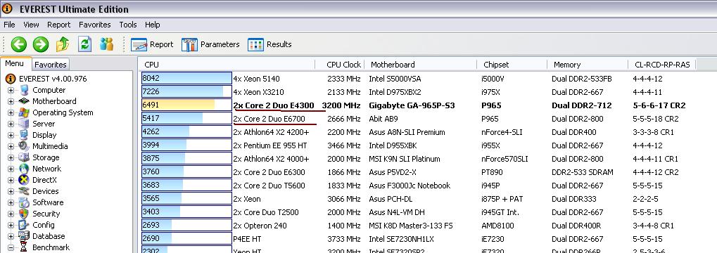The height and width of the screenshot is (253, 717).
Task: Click the Software tree icon
Action: (24, 202)
